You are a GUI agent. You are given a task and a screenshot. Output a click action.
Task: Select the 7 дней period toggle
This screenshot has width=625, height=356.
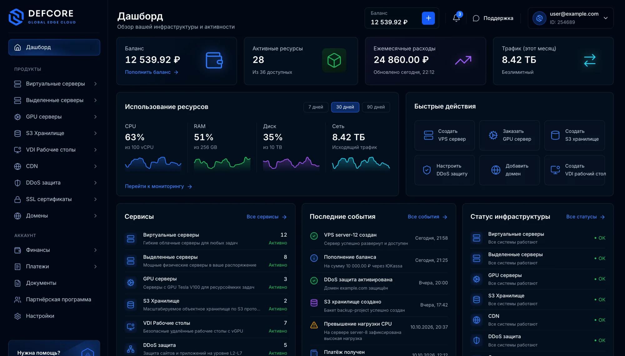click(316, 107)
